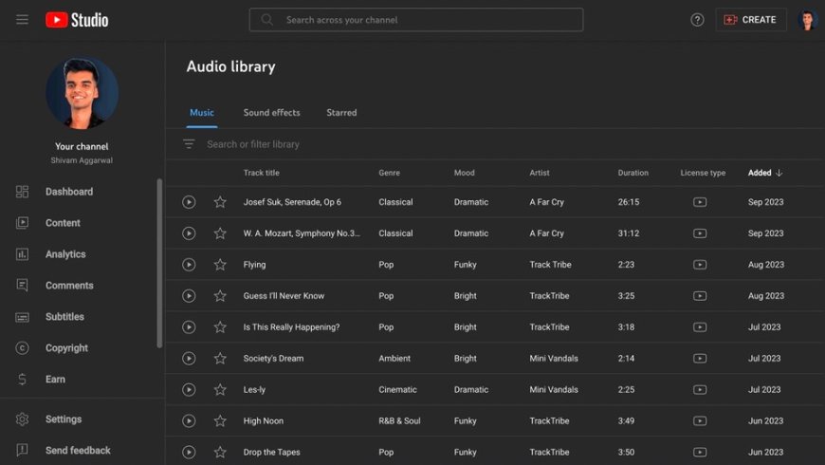Click license icon for High Noon row

[700, 420]
